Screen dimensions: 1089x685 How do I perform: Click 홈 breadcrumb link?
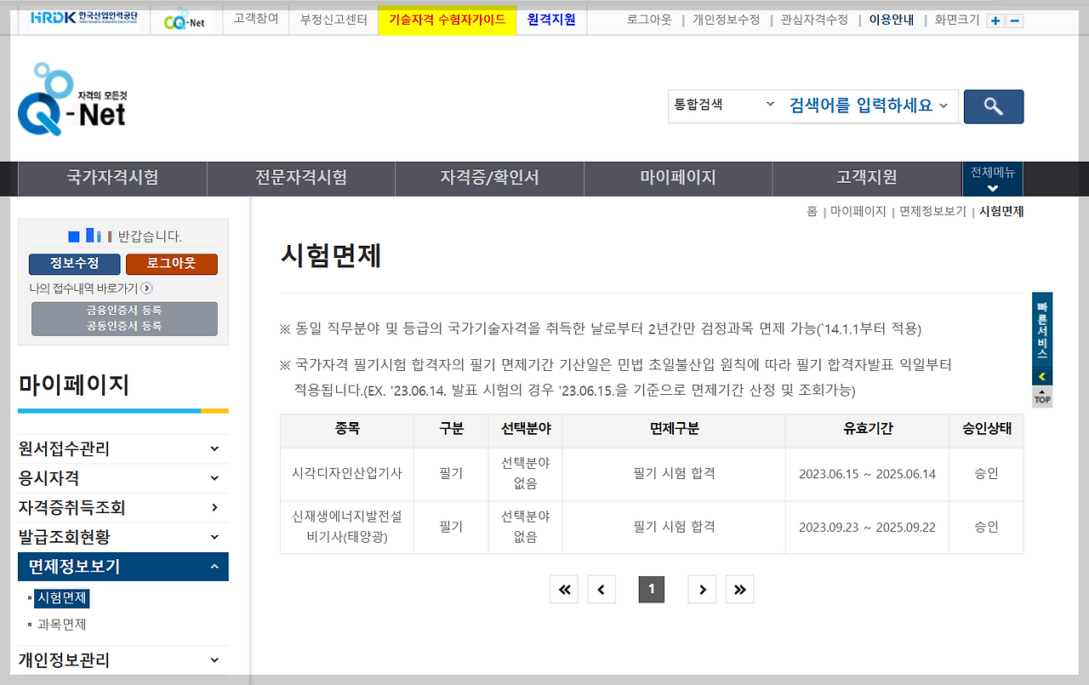click(812, 211)
